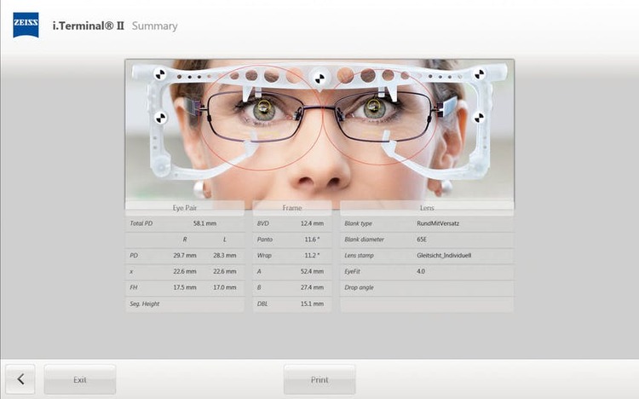Select the Lens stamp value Gleitsicht_Individuell
The image size is (639, 399).
444,256
